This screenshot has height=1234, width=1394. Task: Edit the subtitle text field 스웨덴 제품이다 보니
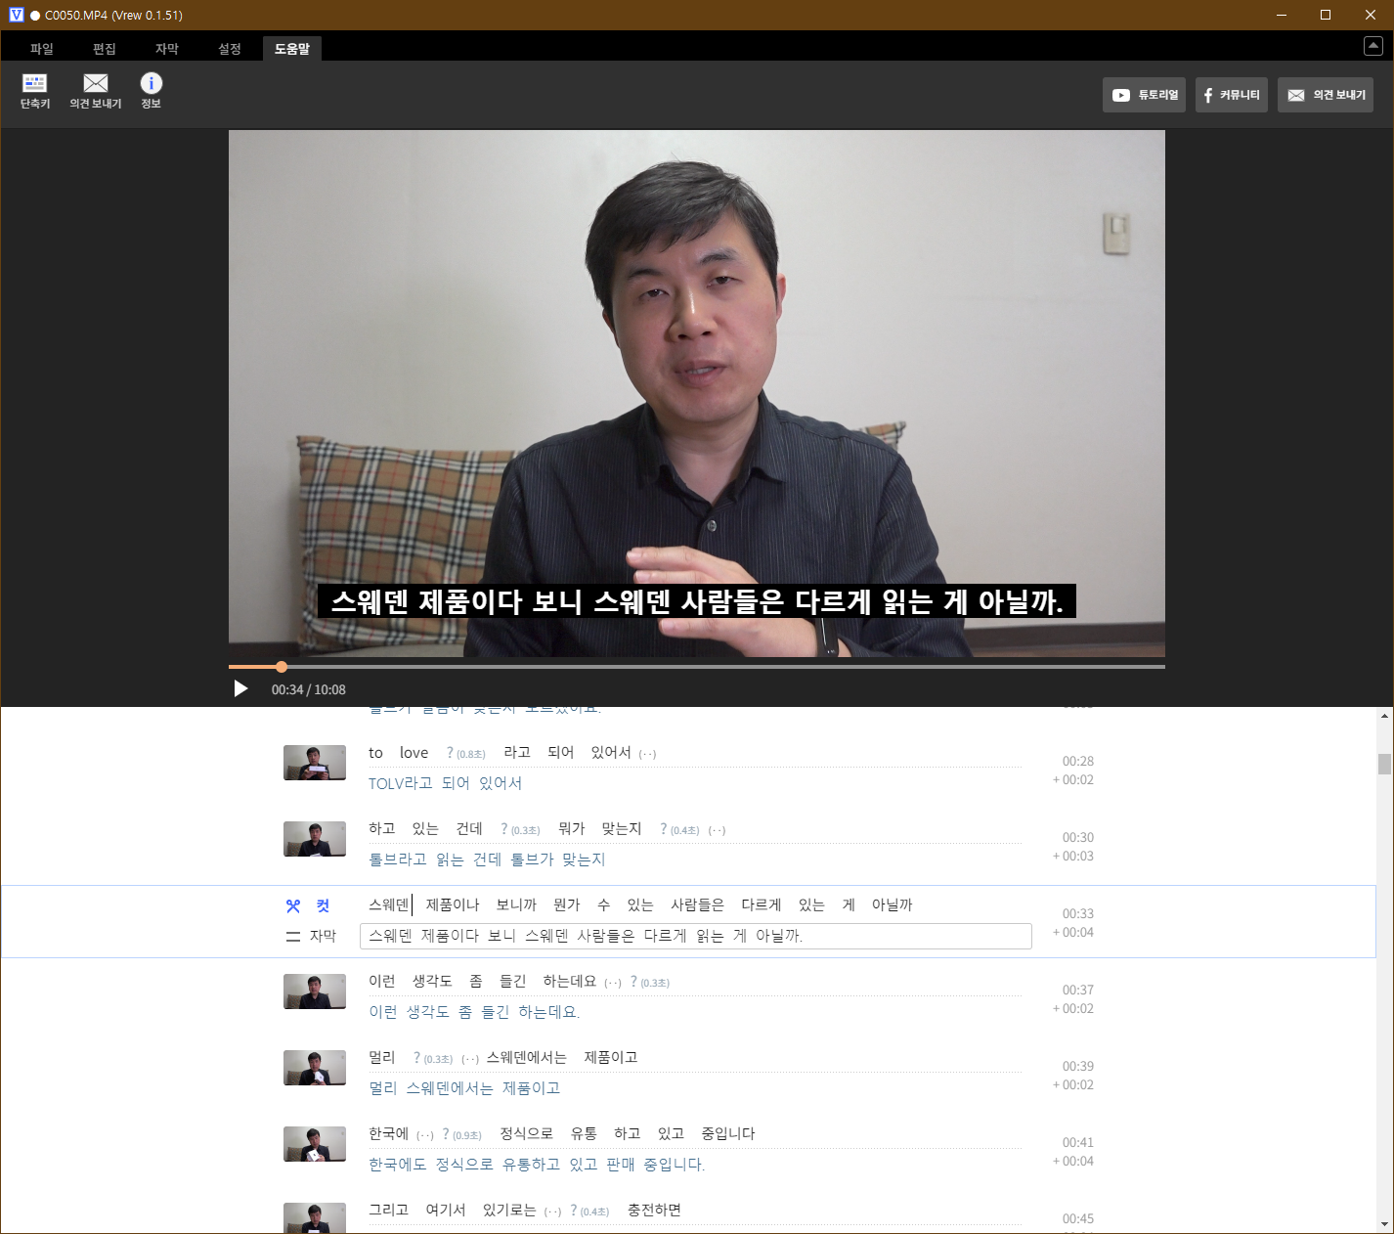coord(696,936)
